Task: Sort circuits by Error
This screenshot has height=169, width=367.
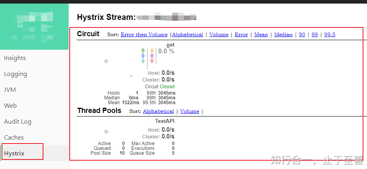Action: tap(241, 35)
